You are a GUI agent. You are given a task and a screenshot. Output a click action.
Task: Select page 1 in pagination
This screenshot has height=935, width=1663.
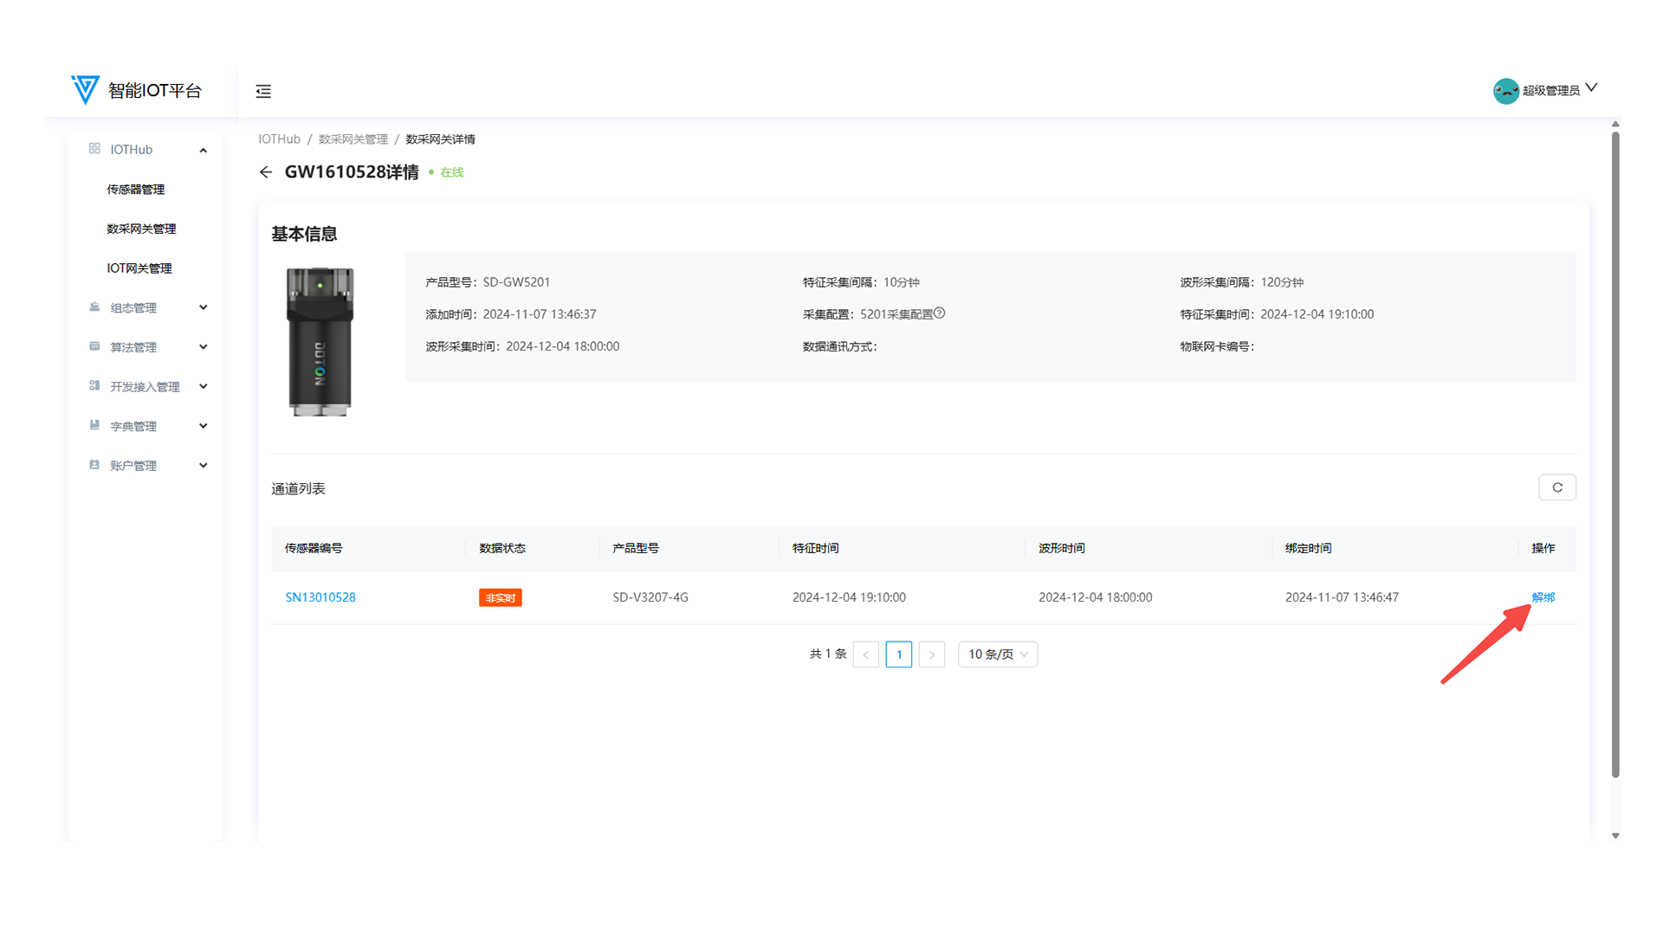(899, 654)
